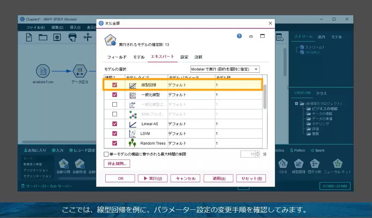Click Random Trees デフォルト parameter cell

click(x=191, y=143)
